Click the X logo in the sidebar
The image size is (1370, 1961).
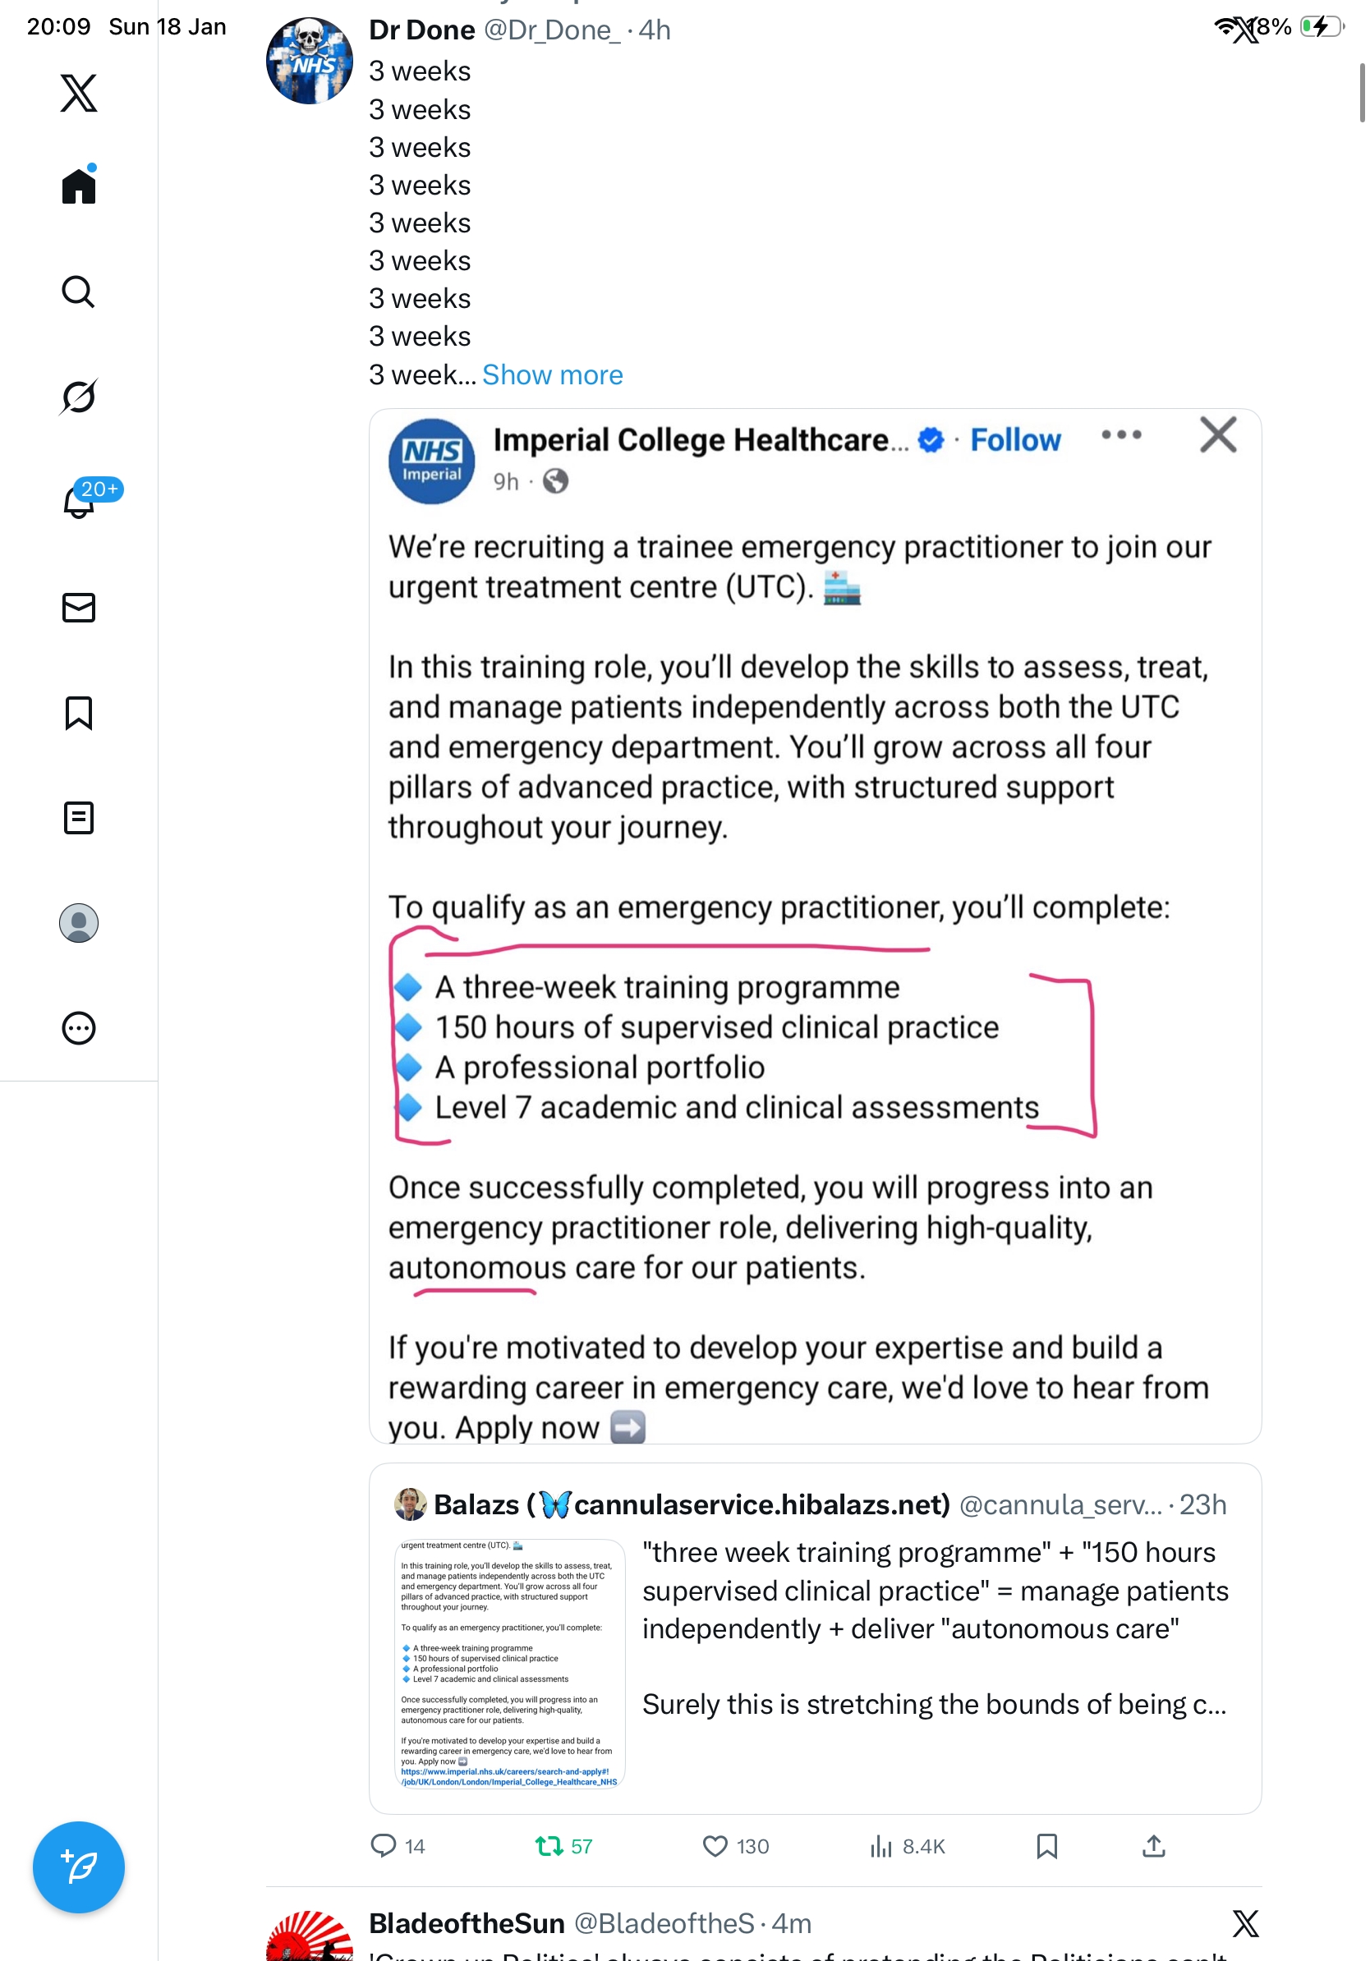(79, 93)
